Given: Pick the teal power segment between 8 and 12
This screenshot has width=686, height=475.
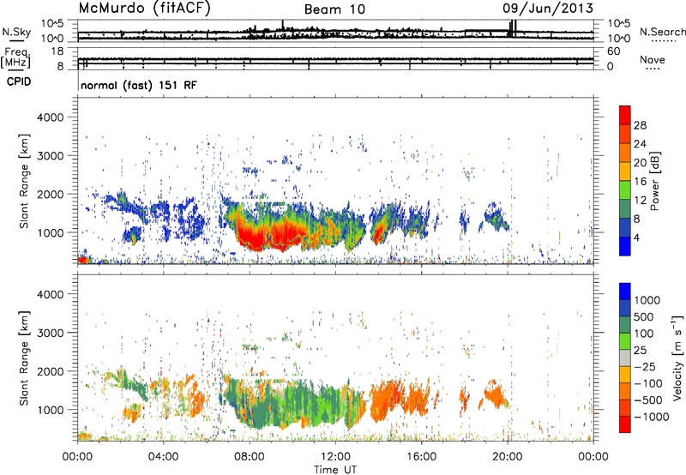Looking at the screenshot, I should [x=625, y=209].
